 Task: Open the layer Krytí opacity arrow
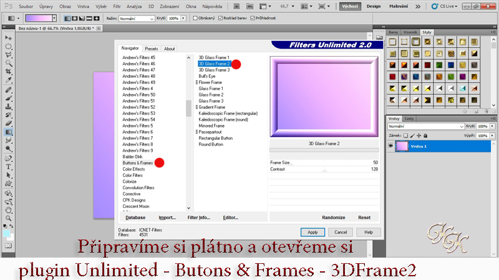(x=492, y=126)
